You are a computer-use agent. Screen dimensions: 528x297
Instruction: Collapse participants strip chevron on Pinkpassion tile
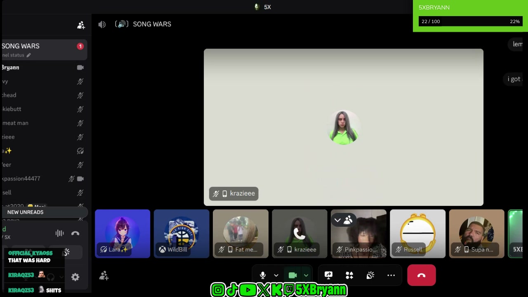pos(337,220)
